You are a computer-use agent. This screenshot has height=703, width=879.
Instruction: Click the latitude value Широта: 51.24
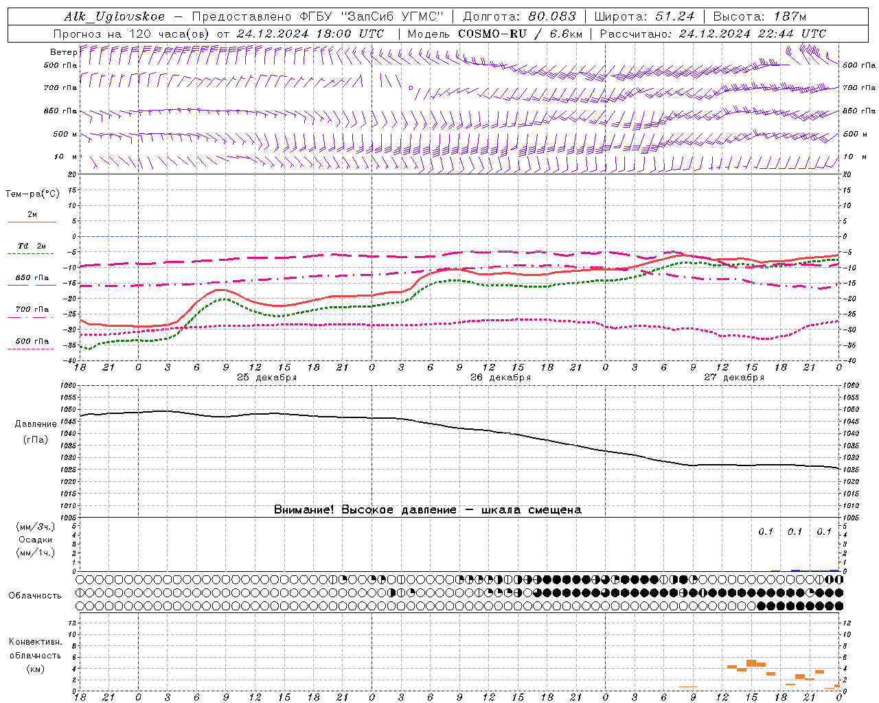(645, 16)
